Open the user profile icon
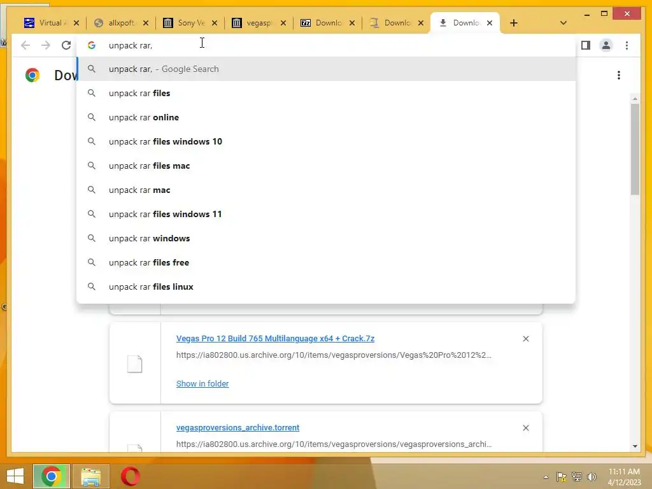The height and width of the screenshot is (489, 652). pyautogui.click(x=606, y=45)
